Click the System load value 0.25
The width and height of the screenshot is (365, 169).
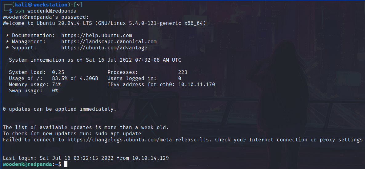coord(58,72)
